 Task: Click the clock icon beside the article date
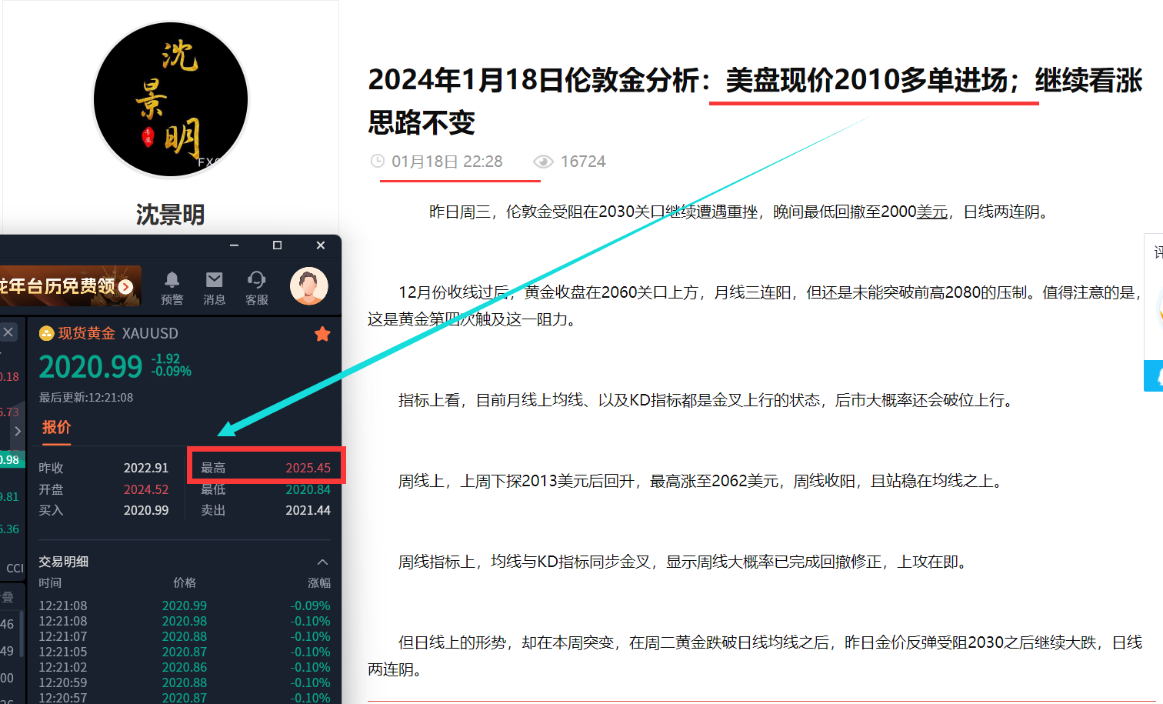pyautogui.click(x=378, y=161)
